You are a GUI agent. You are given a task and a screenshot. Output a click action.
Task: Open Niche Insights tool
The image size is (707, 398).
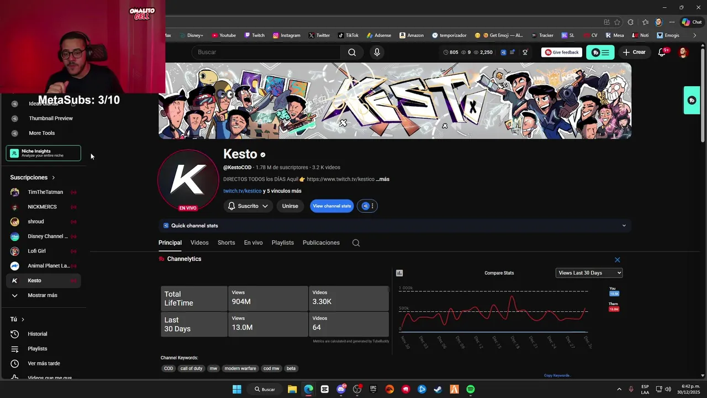pyautogui.click(x=44, y=153)
